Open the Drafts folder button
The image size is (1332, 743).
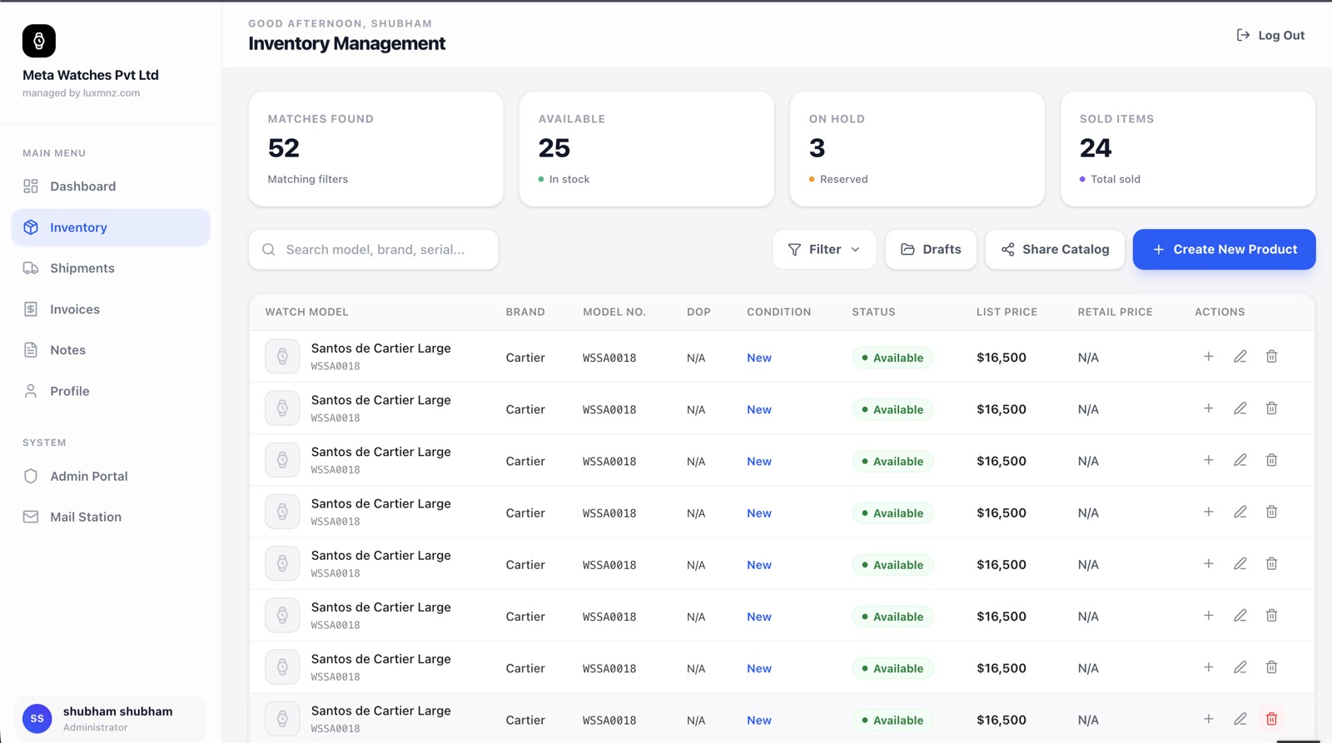(931, 250)
